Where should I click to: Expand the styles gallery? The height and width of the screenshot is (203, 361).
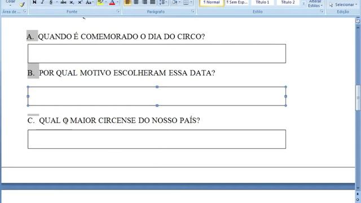click(303, 3)
